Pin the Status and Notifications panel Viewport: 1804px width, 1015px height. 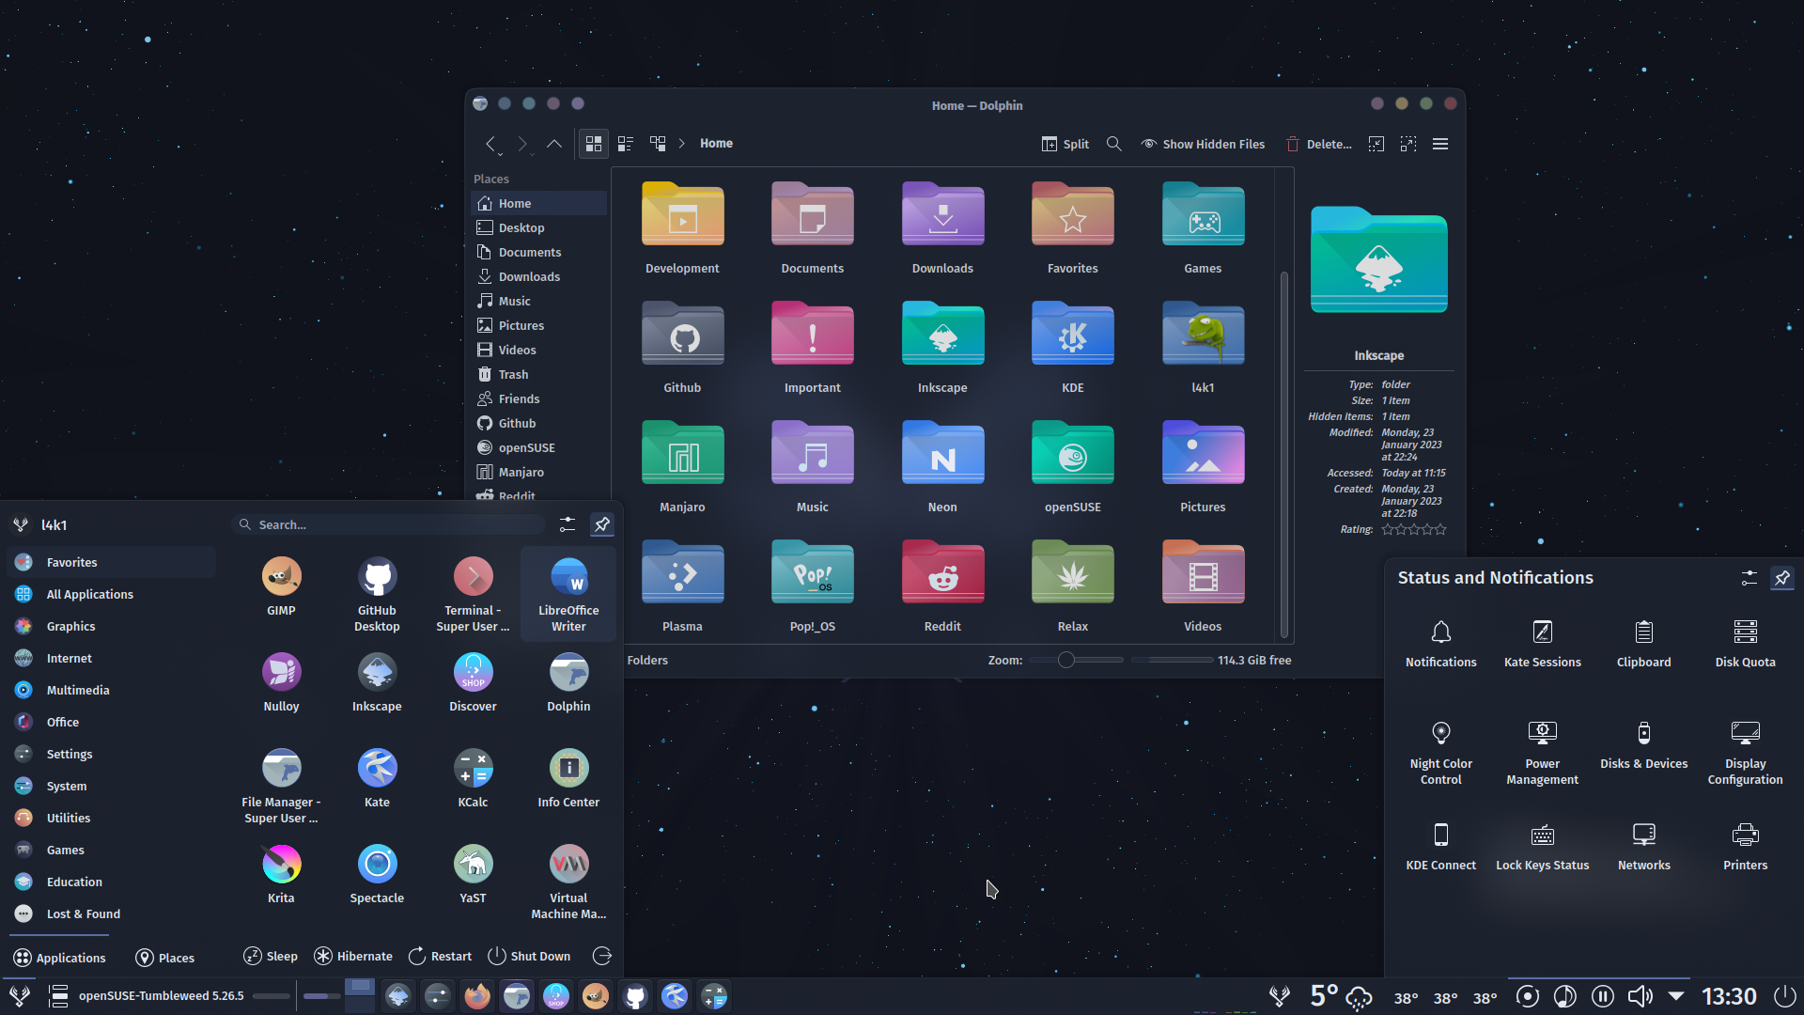tap(1782, 578)
